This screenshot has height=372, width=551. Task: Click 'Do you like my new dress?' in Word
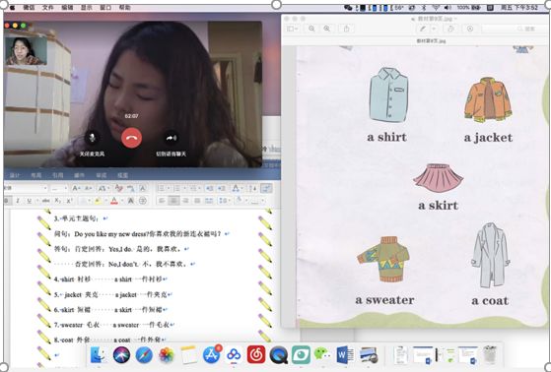111,233
